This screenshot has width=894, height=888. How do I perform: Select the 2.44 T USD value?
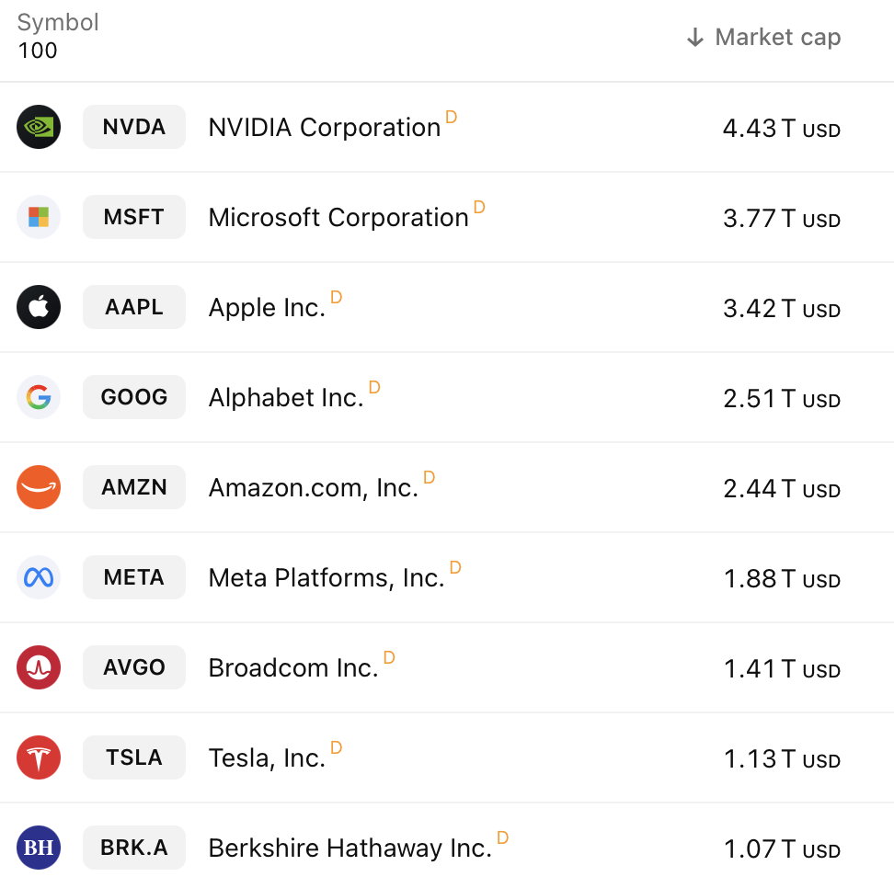coord(782,488)
